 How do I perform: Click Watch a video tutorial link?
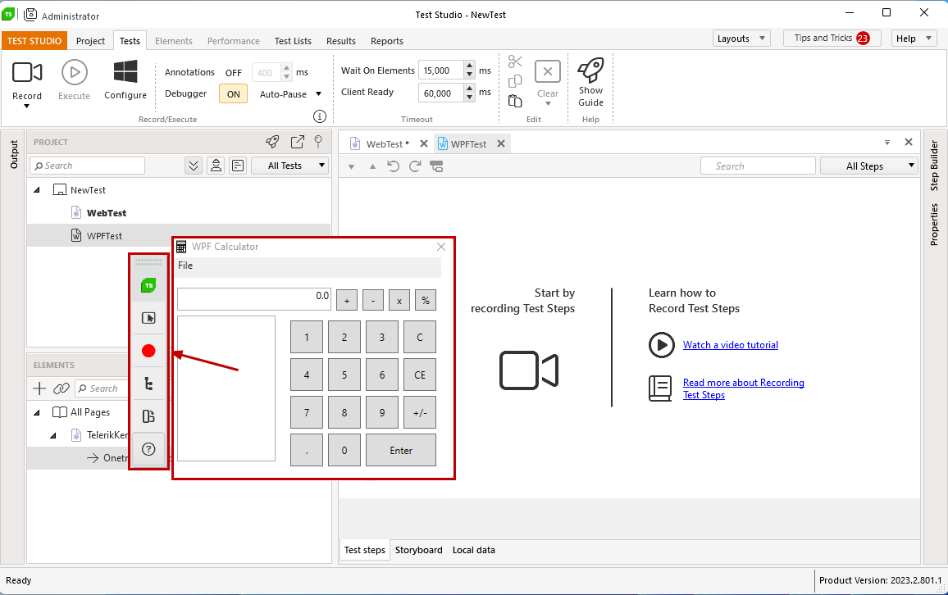coord(731,345)
